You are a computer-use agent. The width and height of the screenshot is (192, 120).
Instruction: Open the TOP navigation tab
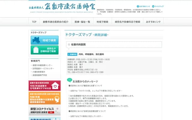pyautogui.click(x=34, y=22)
